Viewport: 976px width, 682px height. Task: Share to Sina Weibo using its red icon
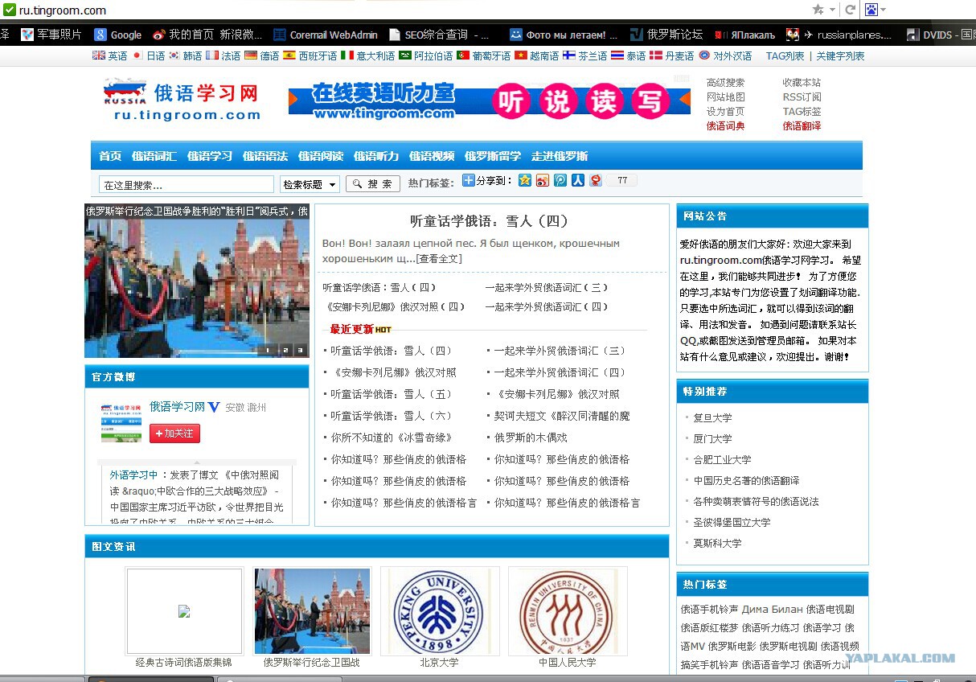[543, 180]
